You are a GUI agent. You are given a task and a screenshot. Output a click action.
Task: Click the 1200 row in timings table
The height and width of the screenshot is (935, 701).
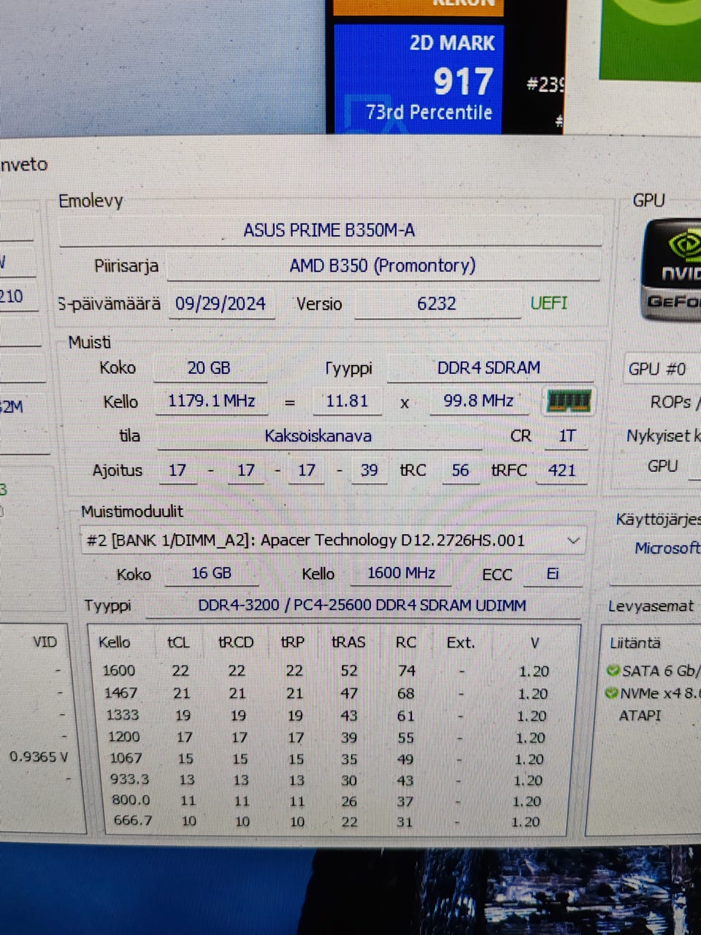pos(326,738)
